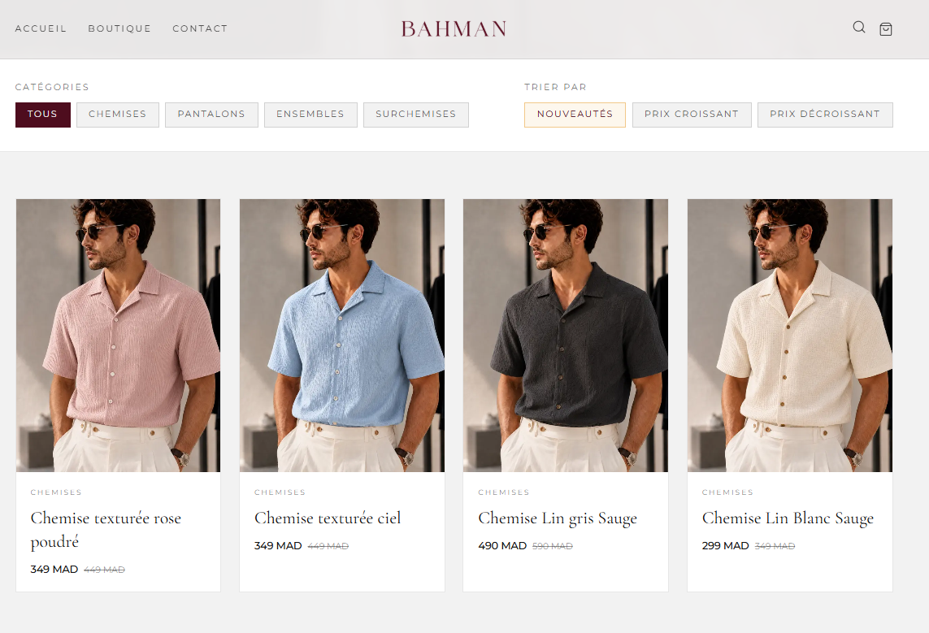
Task: Open the pink textured shirt photo
Action: [x=118, y=335]
